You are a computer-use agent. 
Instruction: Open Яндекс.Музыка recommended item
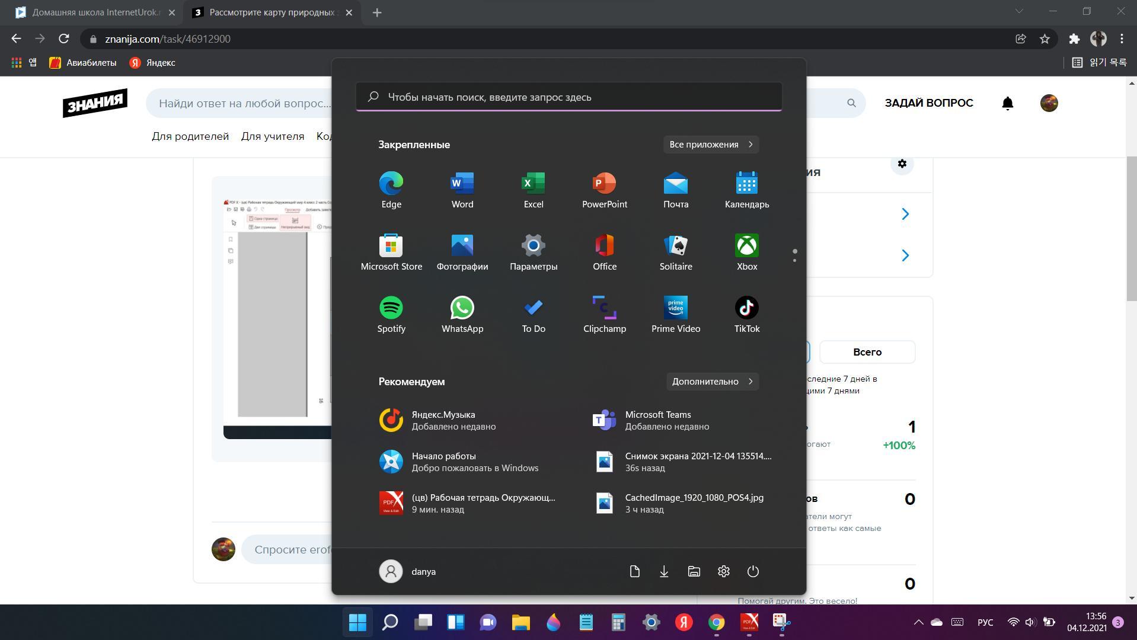(468, 420)
